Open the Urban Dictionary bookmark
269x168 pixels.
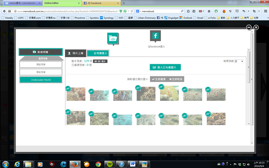(x=145, y=18)
